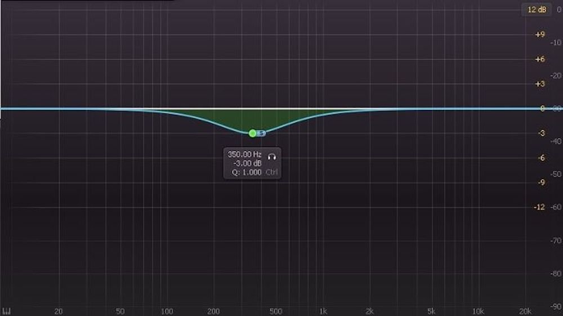Click the -6 gain scale label
The width and height of the screenshot is (563, 316).
(540, 158)
